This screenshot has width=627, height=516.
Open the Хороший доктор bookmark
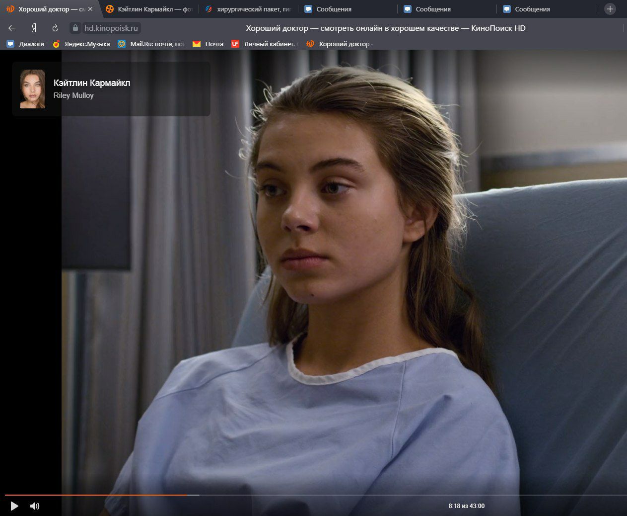pos(339,44)
